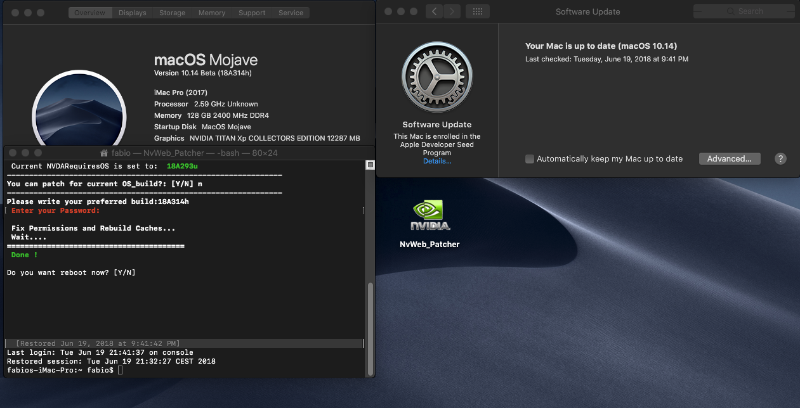Show all preferences grid button
Image resolution: width=800 pixels, height=408 pixels.
478,11
